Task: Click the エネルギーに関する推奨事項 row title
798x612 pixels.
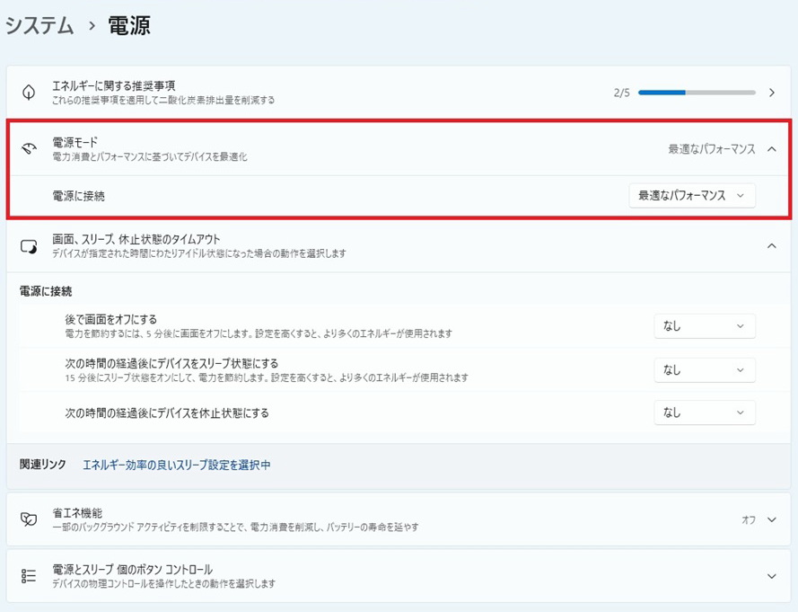Action: tap(114, 85)
